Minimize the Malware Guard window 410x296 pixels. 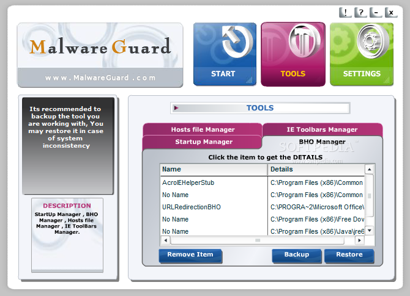[x=376, y=12]
